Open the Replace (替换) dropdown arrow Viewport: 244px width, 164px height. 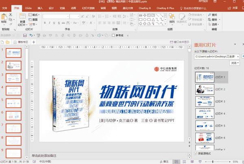[x=220, y=20]
